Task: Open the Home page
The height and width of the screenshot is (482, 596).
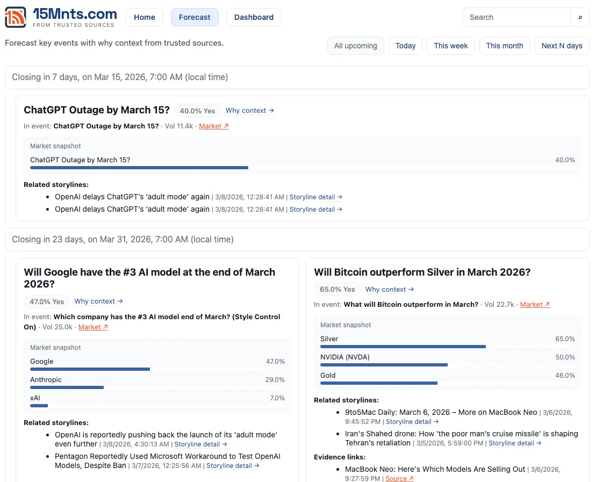Action: [145, 18]
